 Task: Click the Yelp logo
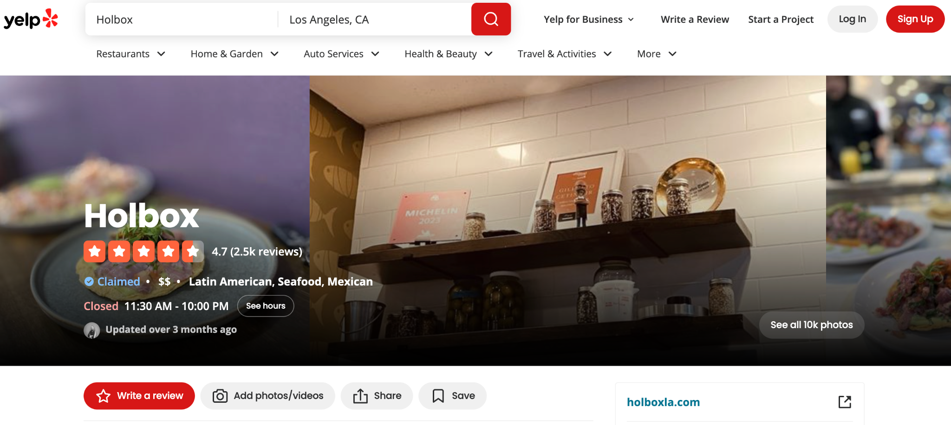[31, 19]
